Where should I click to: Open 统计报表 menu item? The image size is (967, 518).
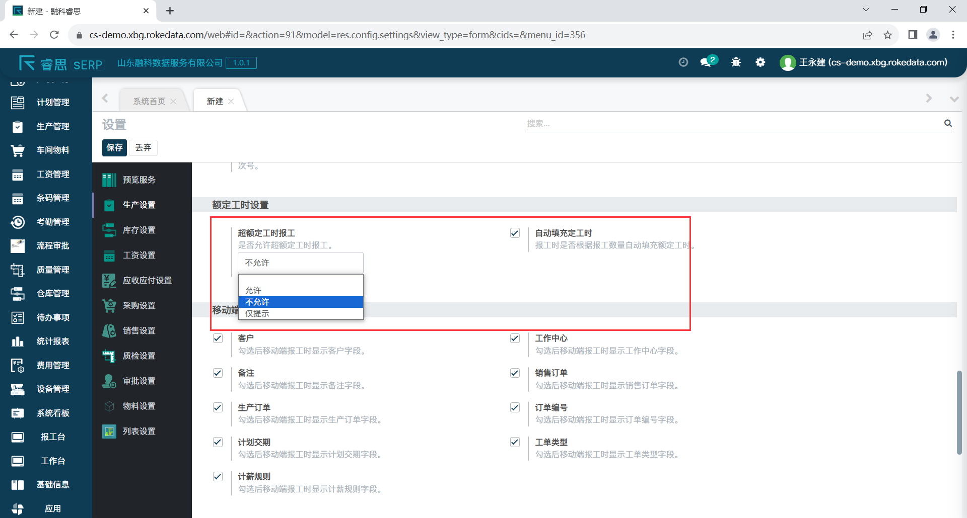click(53, 341)
